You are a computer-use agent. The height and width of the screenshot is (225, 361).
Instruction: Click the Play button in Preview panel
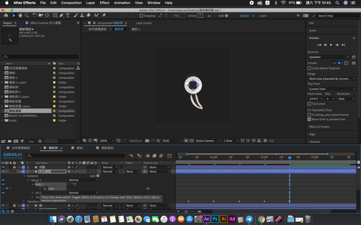(331, 45)
